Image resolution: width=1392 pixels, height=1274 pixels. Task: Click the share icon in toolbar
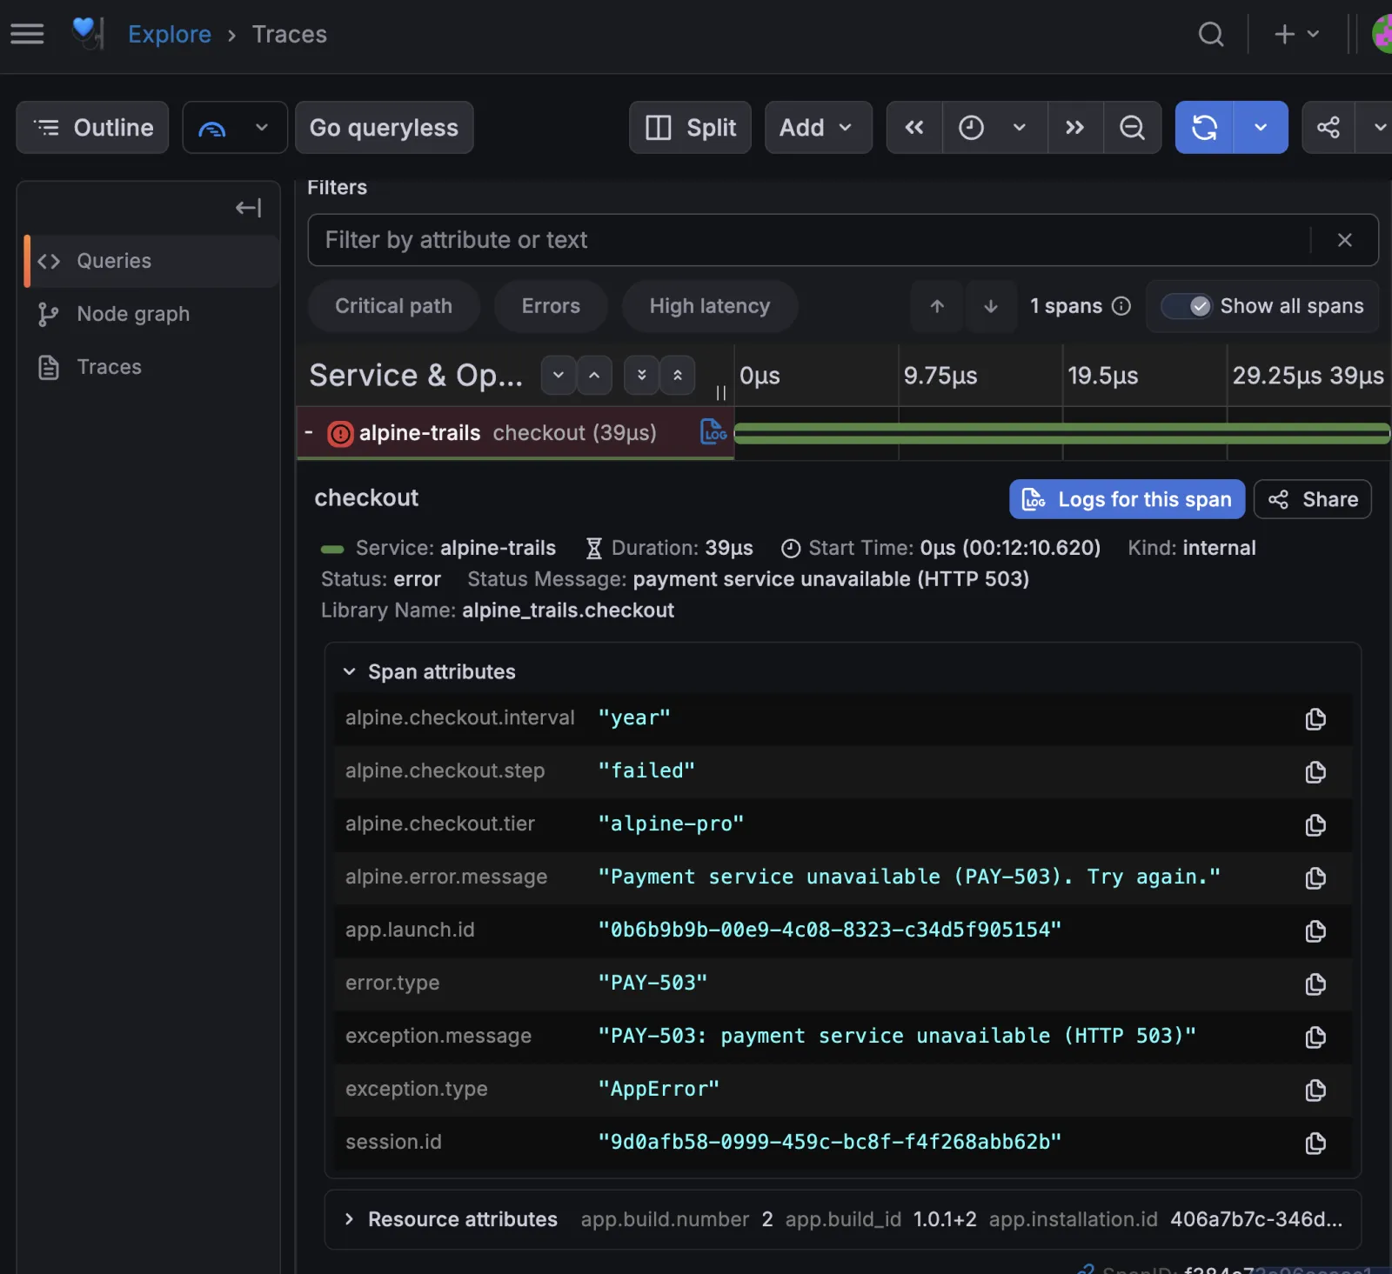point(1328,128)
